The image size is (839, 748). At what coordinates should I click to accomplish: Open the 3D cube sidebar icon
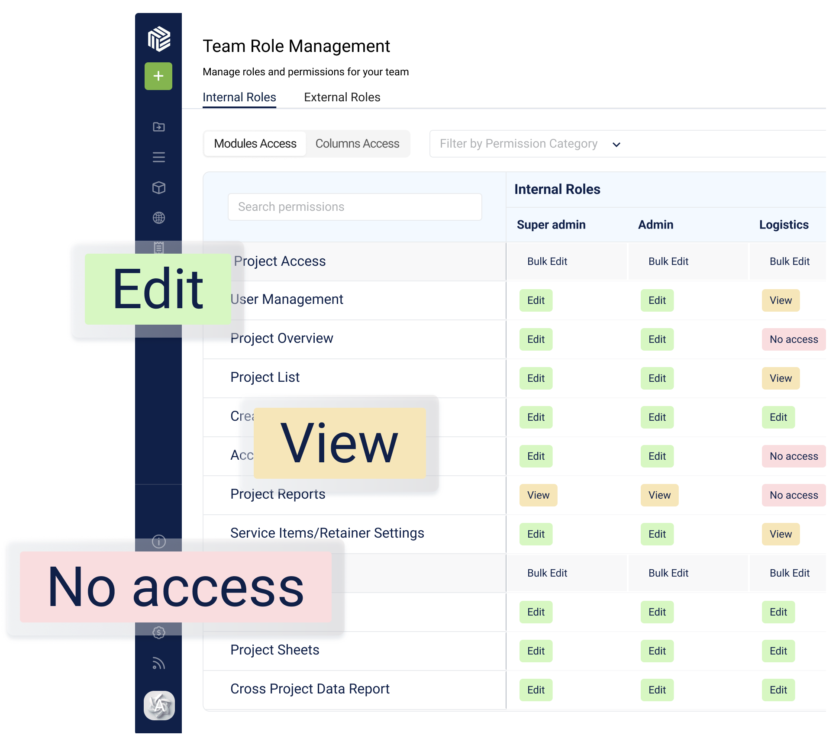click(x=159, y=187)
